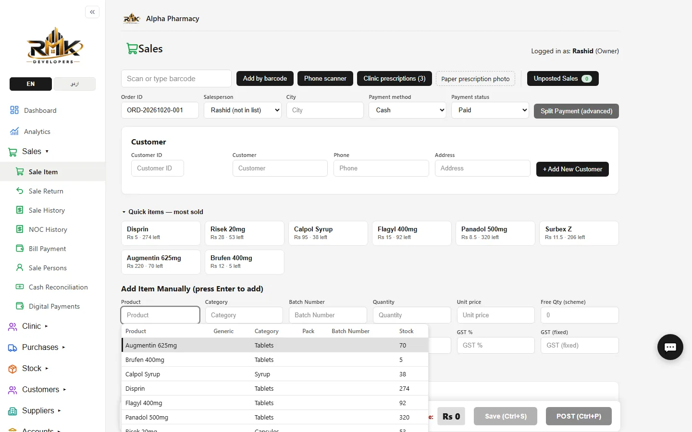Click the Digital Payments wallet icon
692x432 pixels.
(20, 306)
